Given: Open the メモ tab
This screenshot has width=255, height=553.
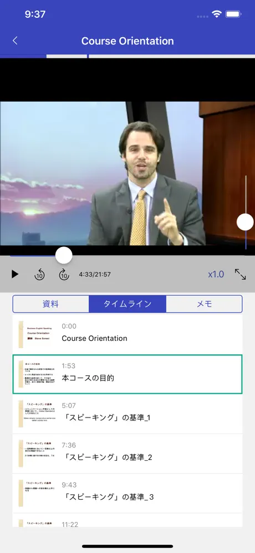Looking at the screenshot, I should coord(205,304).
